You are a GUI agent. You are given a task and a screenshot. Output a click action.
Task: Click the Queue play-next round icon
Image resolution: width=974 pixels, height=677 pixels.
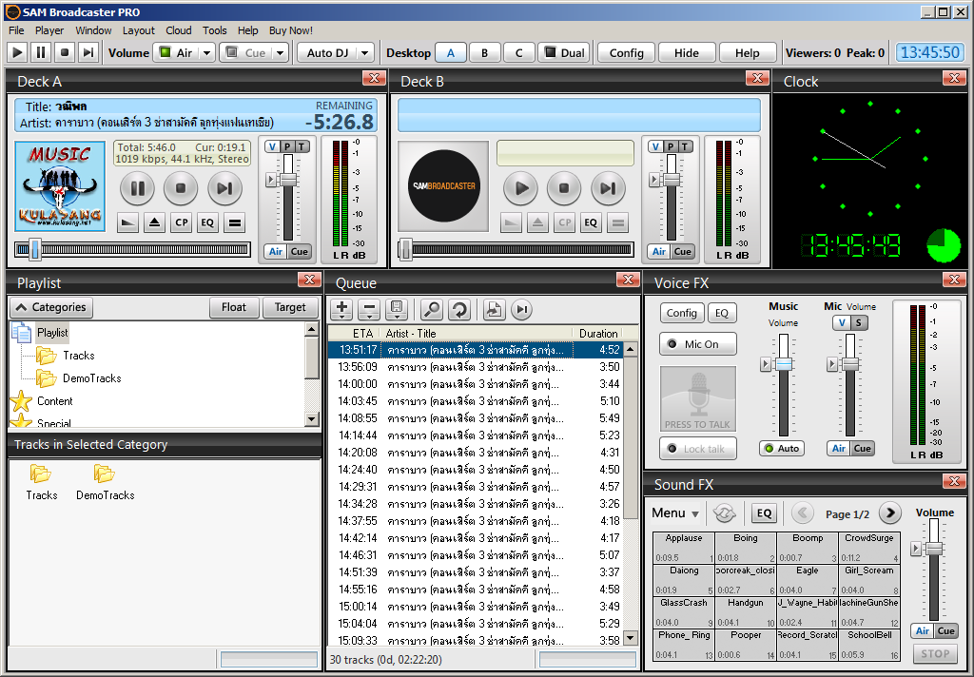click(522, 309)
